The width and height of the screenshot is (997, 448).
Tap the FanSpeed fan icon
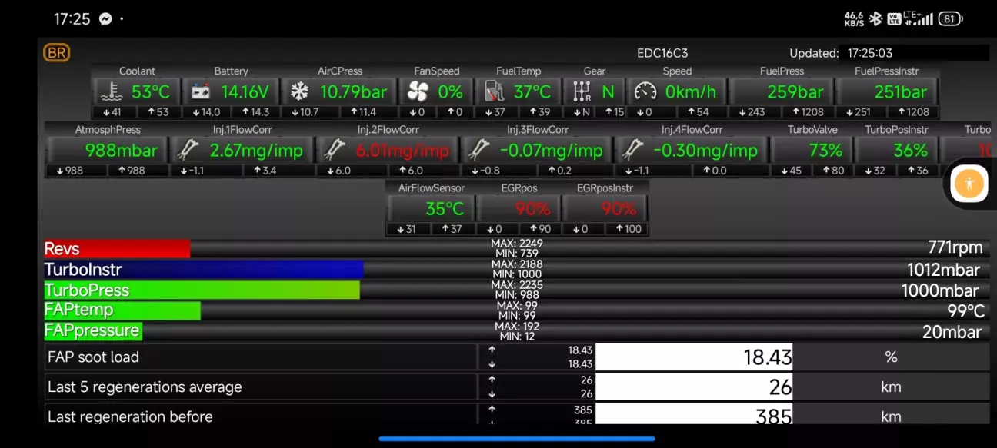pos(418,92)
